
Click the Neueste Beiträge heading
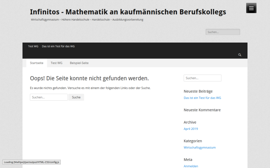point(198,91)
